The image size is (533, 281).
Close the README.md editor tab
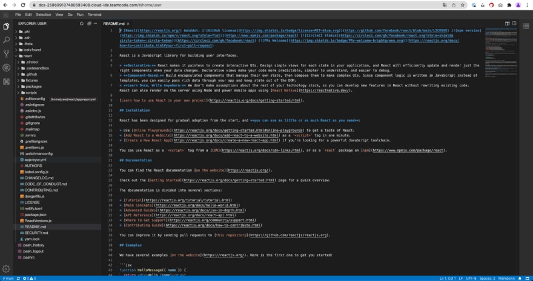(128, 24)
